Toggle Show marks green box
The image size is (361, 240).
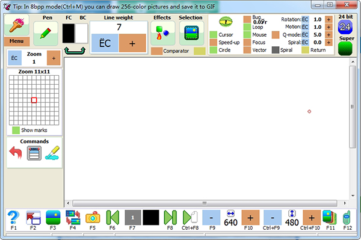pyautogui.click(x=16, y=131)
